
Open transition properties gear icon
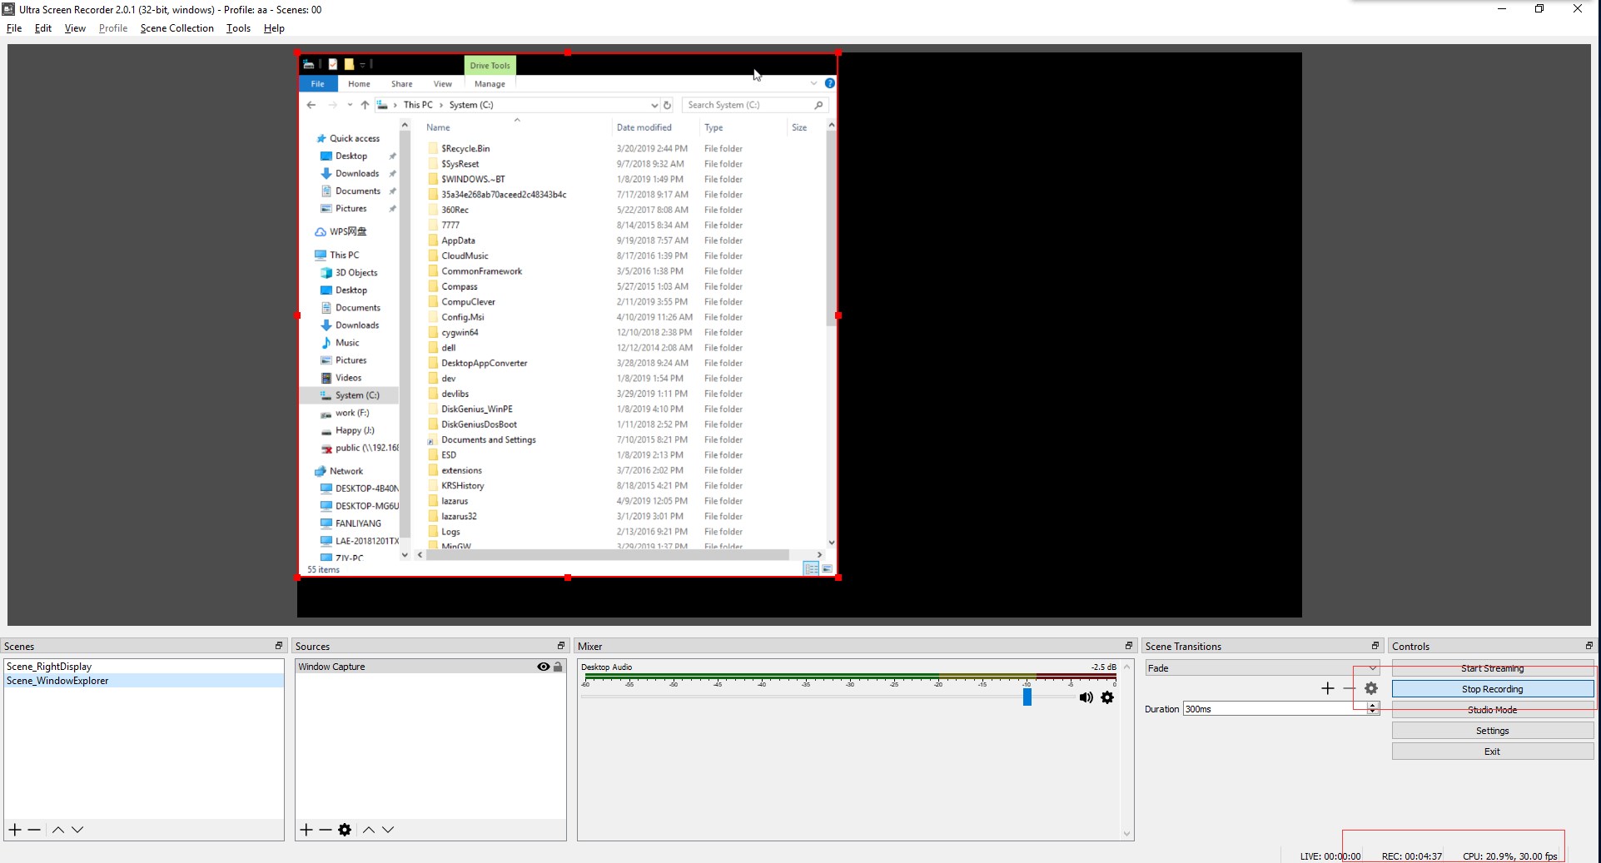tap(1371, 688)
